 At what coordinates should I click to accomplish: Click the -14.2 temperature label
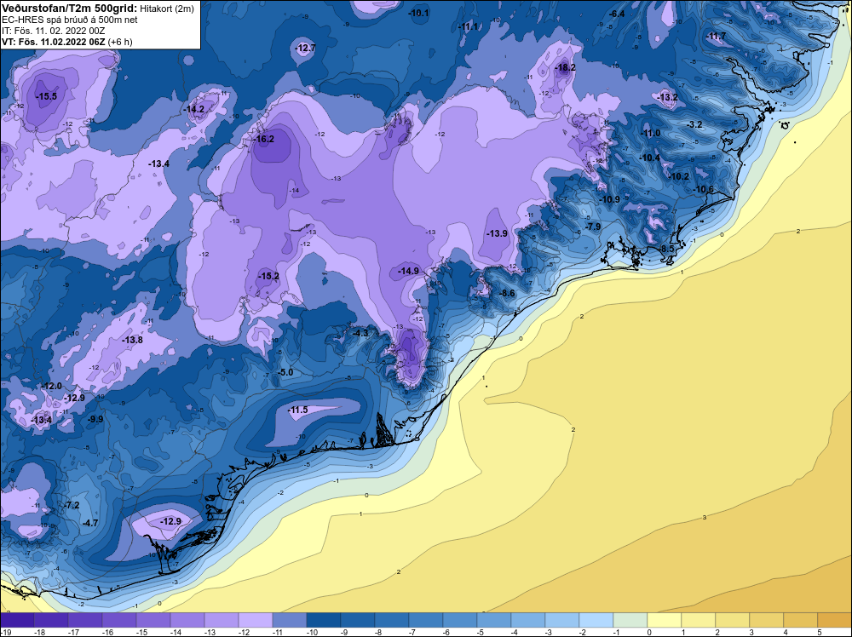(194, 109)
